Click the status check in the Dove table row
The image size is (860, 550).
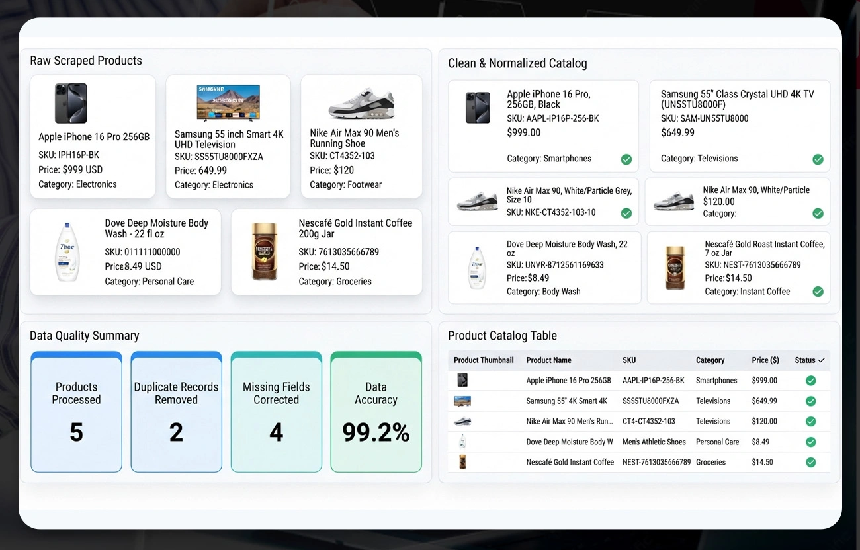click(x=810, y=442)
